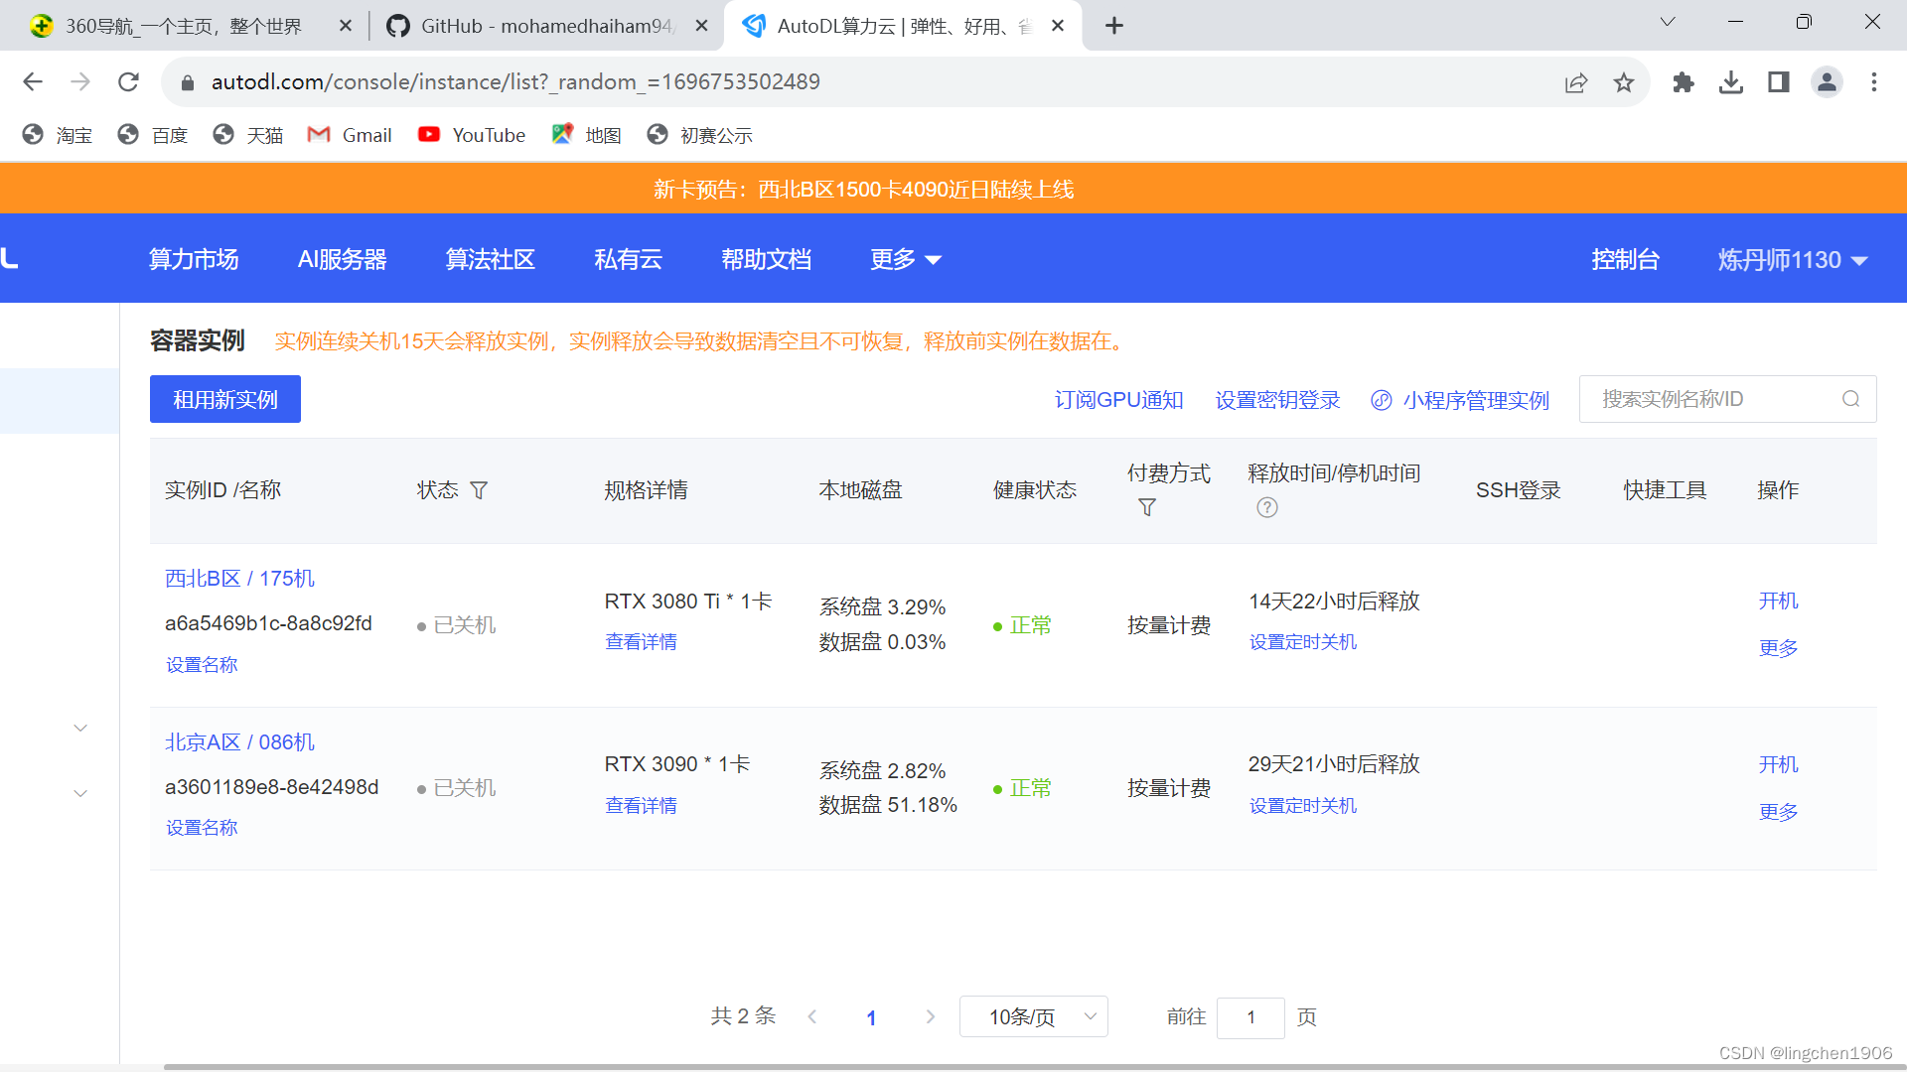Click the browser reload icon
The image size is (1907, 1072).
click(x=128, y=82)
